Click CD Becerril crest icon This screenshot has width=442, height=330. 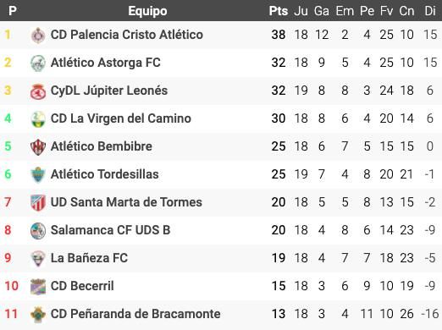tap(38, 286)
